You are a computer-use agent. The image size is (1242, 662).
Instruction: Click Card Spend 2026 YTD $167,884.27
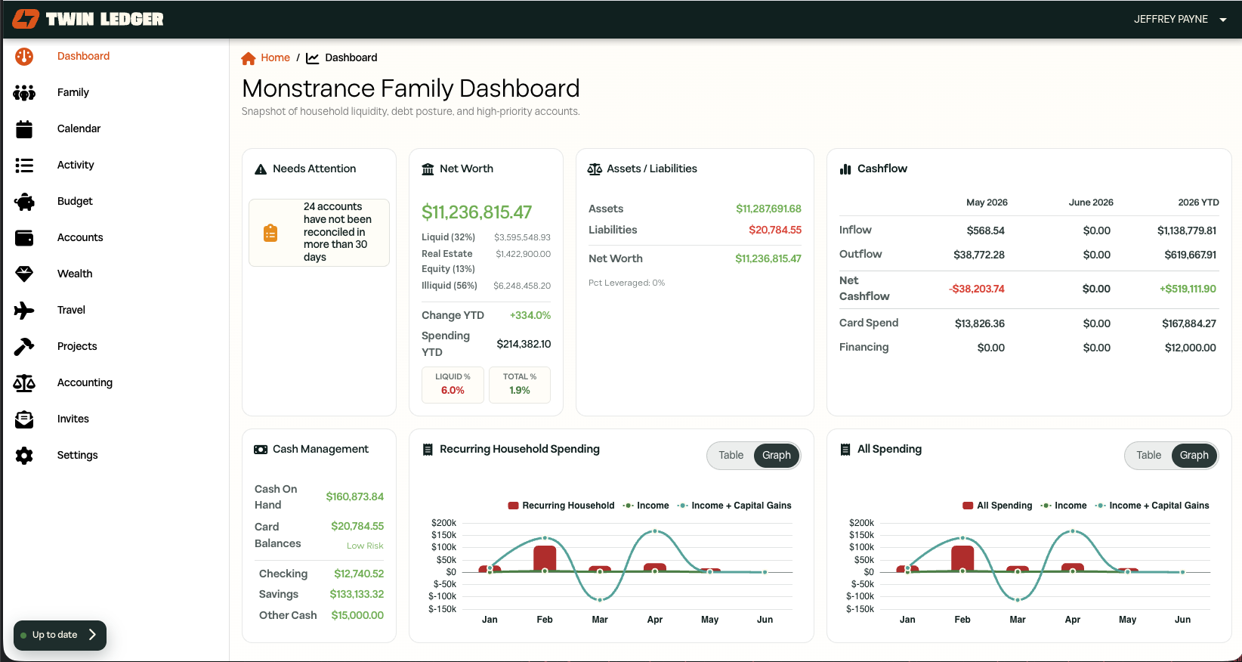[x=1189, y=323]
